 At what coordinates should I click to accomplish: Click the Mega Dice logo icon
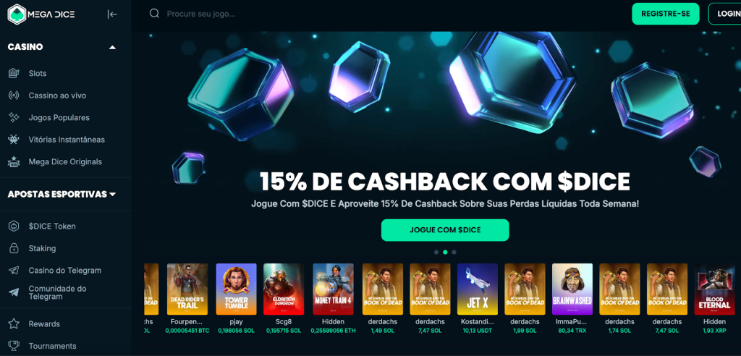coord(17,14)
